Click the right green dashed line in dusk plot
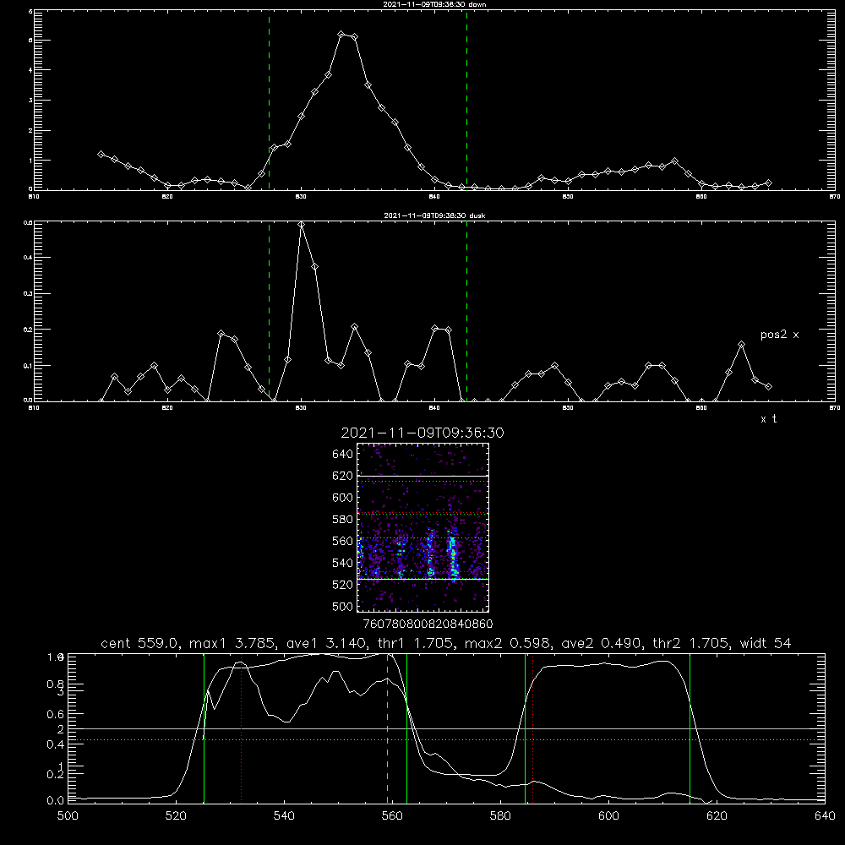This screenshot has height=845, width=845. click(x=466, y=311)
